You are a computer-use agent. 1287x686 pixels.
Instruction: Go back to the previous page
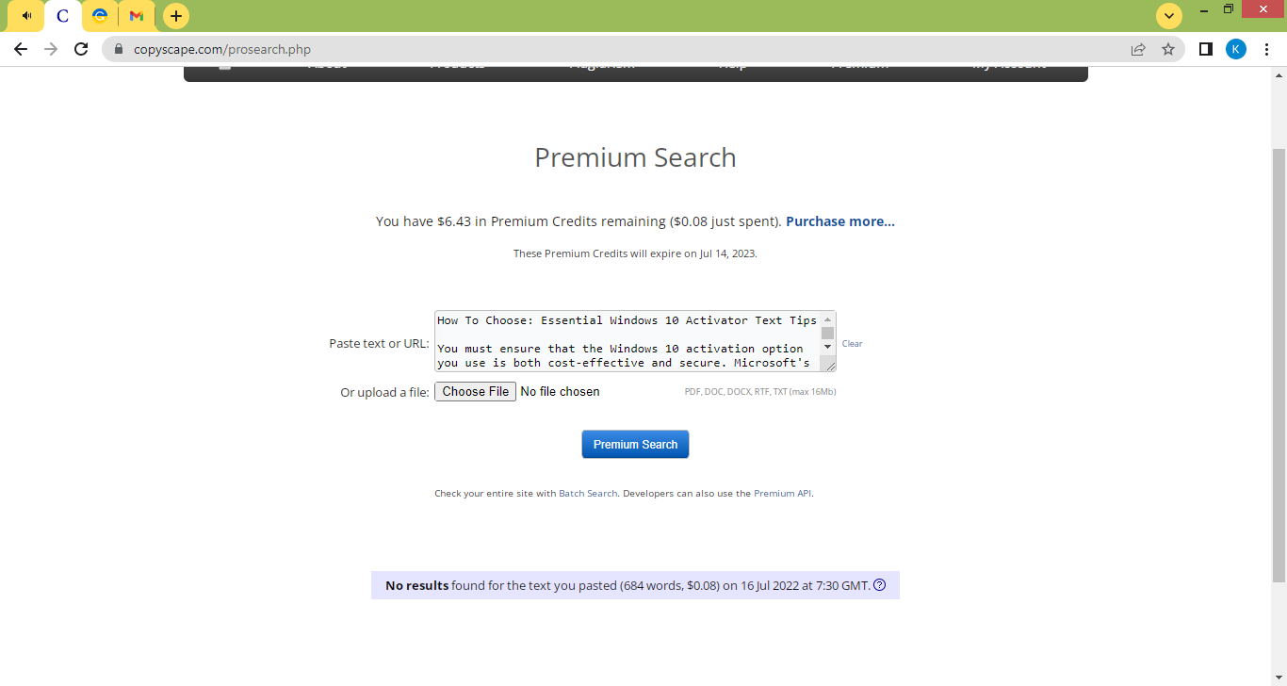click(x=21, y=49)
